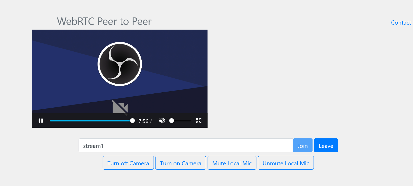Image resolution: width=413 pixels, height=186 pixels.
Task: Click the stream1 stream name input
Action: point(186,145)
